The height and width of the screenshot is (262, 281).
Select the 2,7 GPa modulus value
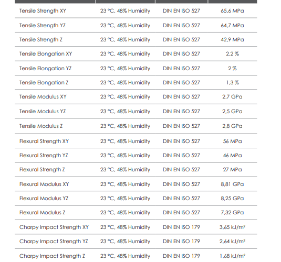tap(232, 97)
